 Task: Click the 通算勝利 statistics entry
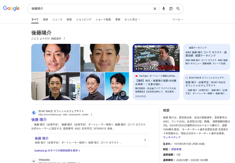tap(185, 160)
